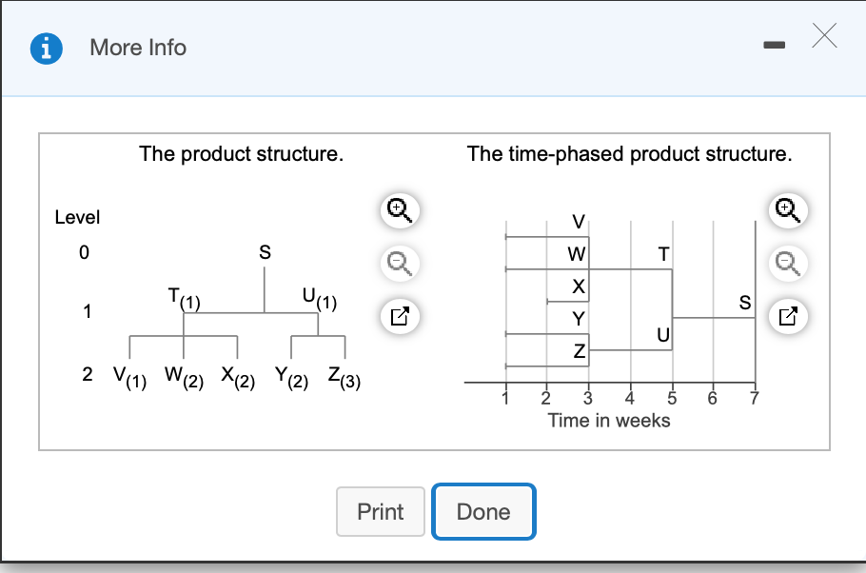
Task: Zoom in on the product structure figure
Action: (x=399, y=209)
